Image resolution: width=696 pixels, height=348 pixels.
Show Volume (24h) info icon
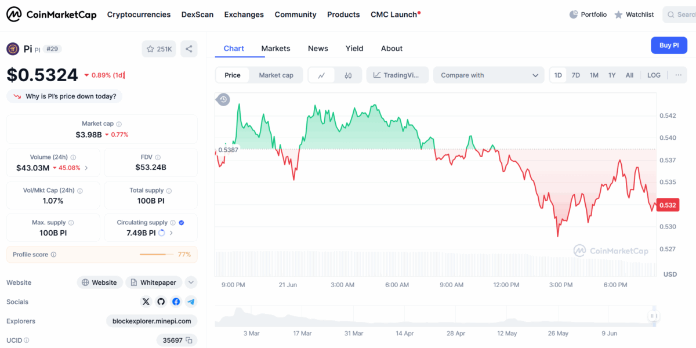click(x=73, y=157)
